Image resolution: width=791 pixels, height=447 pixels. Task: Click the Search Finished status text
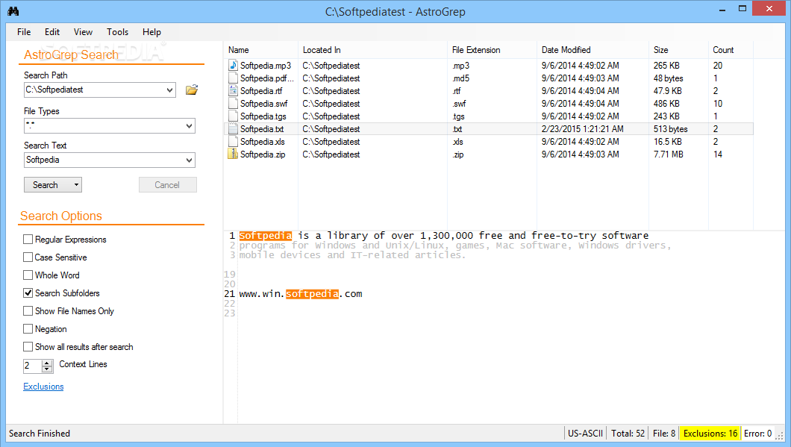tap(40, 434)
